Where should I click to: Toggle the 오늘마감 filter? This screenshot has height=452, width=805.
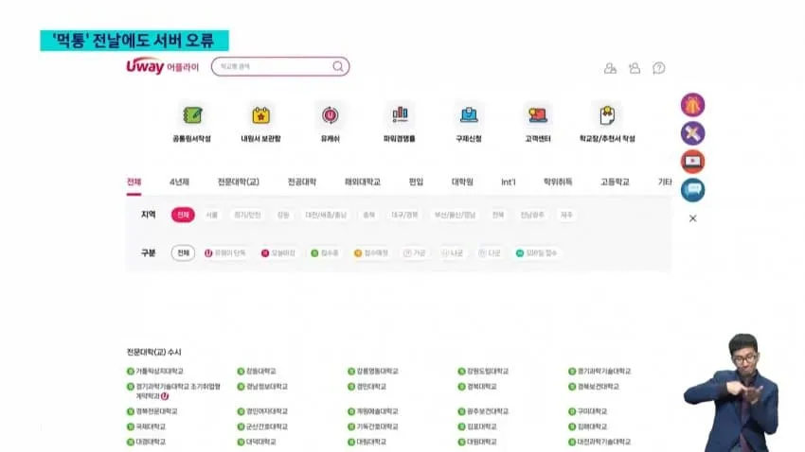278,253
